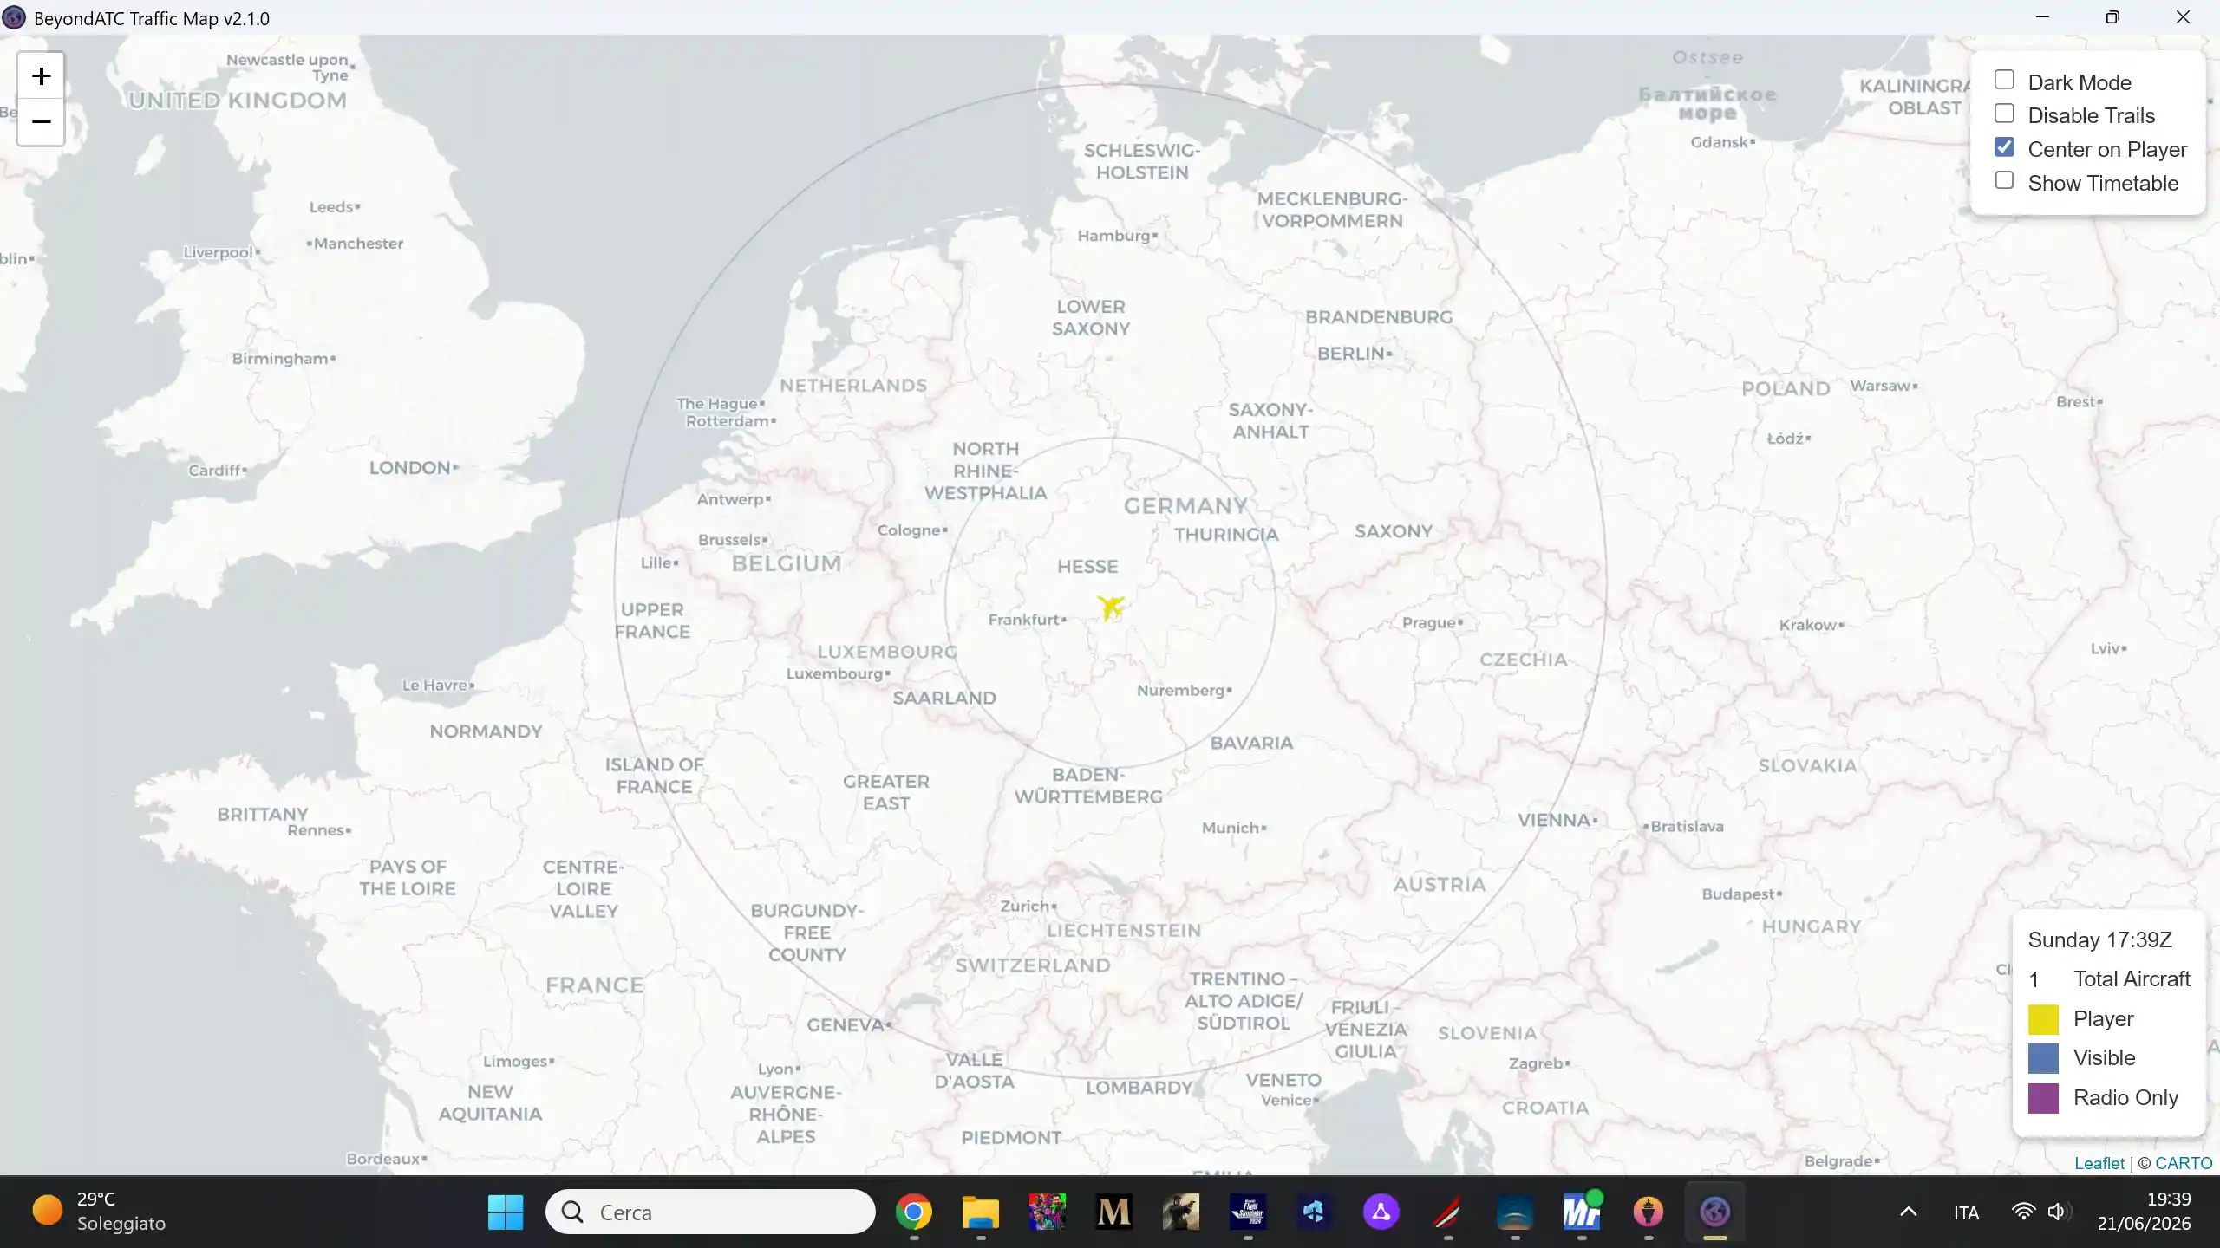This screenshot has height=1248, width=2220.
Task: Click the LONDON label on the map
Action: pos(410,468)
